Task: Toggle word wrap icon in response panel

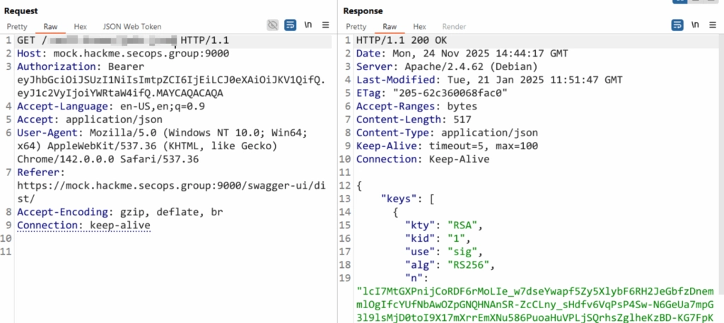Action: [x=677, y=25]
